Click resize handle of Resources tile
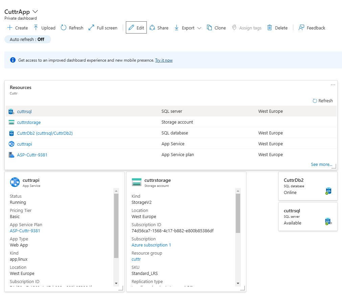Viewport: 342px width, 301px height. 334,166
